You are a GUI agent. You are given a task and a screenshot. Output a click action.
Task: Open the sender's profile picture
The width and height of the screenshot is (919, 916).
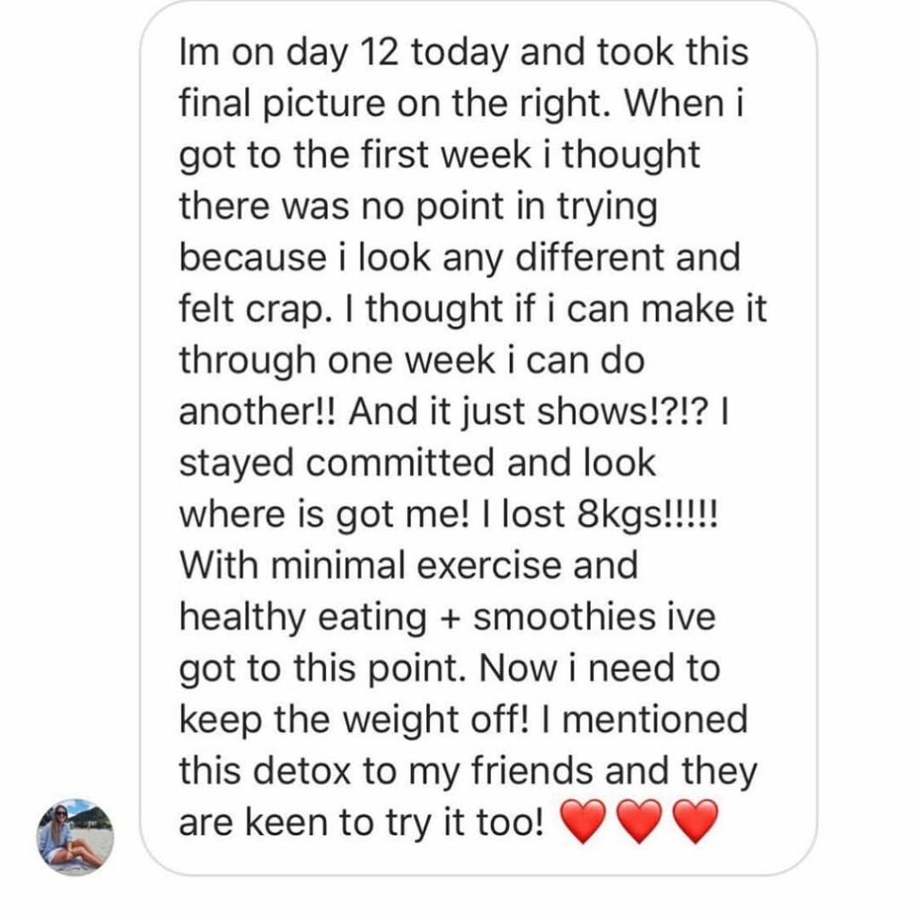point(74,836)
